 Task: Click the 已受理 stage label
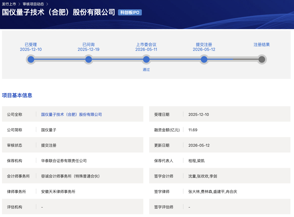(31, 45)
